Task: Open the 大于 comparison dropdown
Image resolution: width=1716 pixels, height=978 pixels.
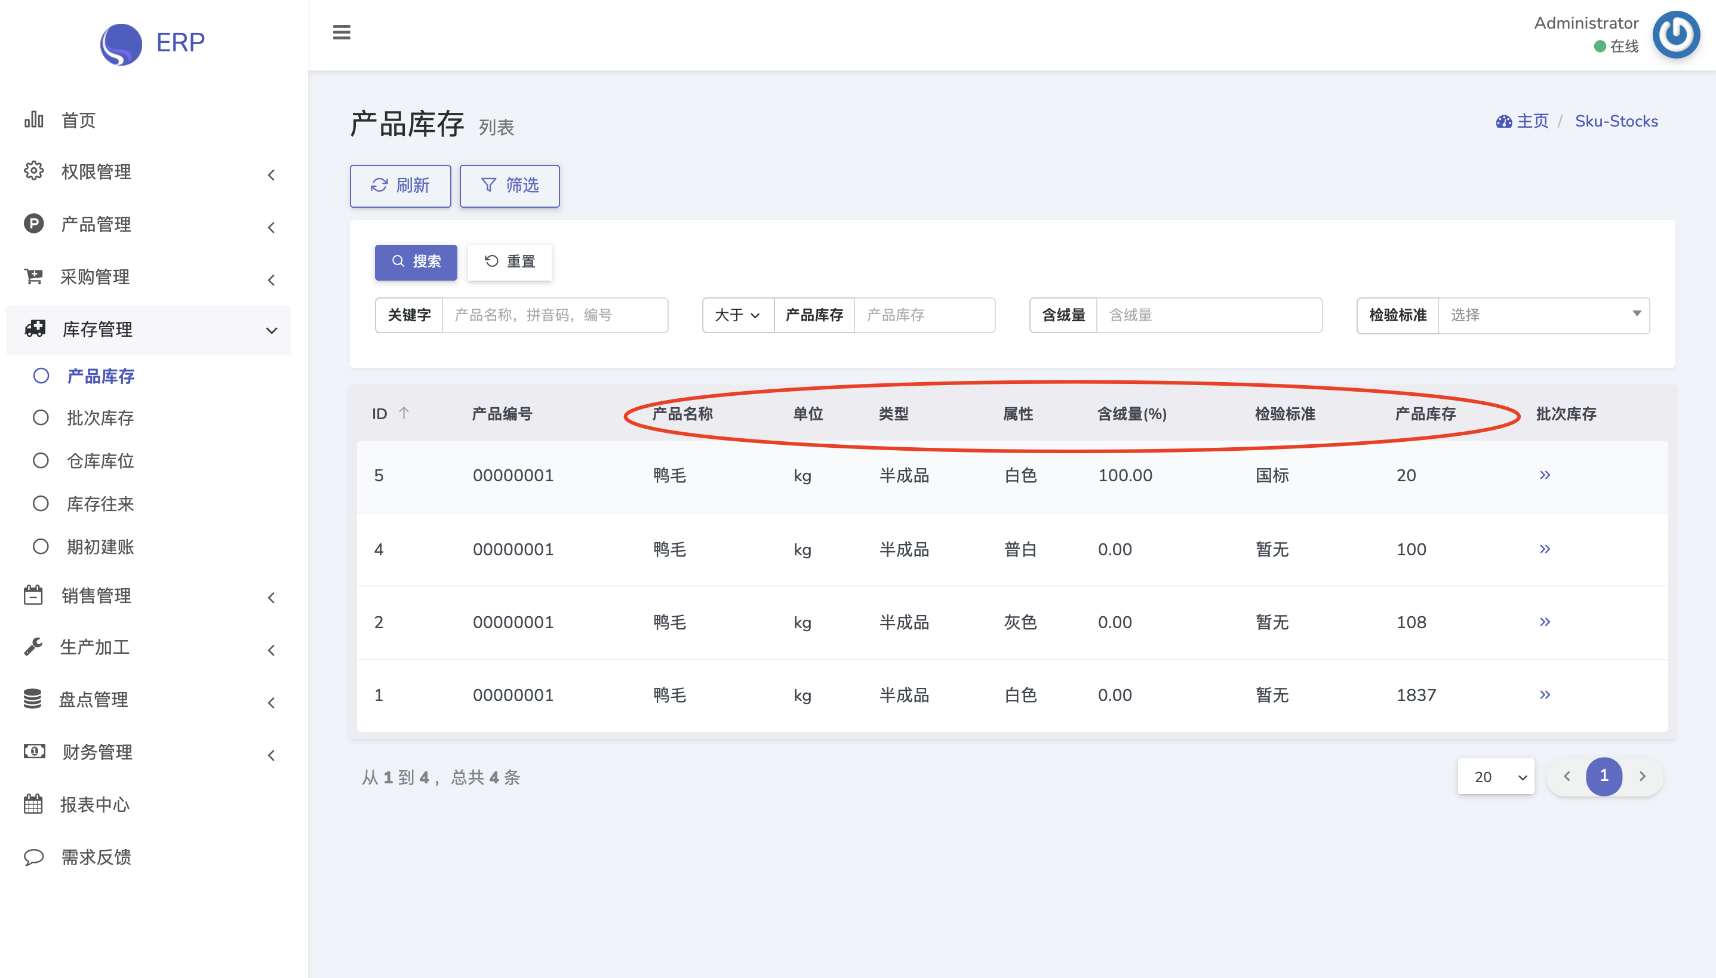Action: pyautogui.click(x=737, y=315)
